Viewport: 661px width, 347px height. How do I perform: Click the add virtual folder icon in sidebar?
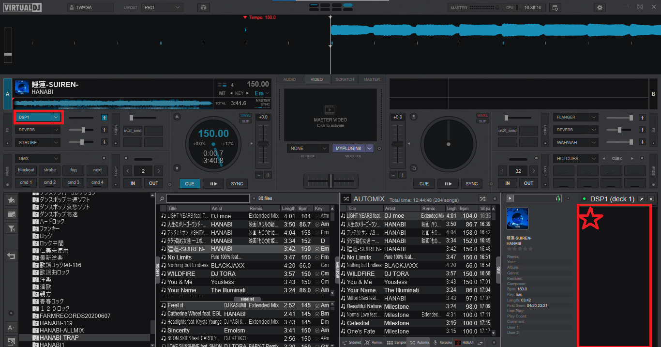11,214
